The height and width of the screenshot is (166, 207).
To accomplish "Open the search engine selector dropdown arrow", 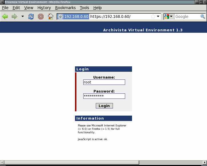I will pos(171,17).
